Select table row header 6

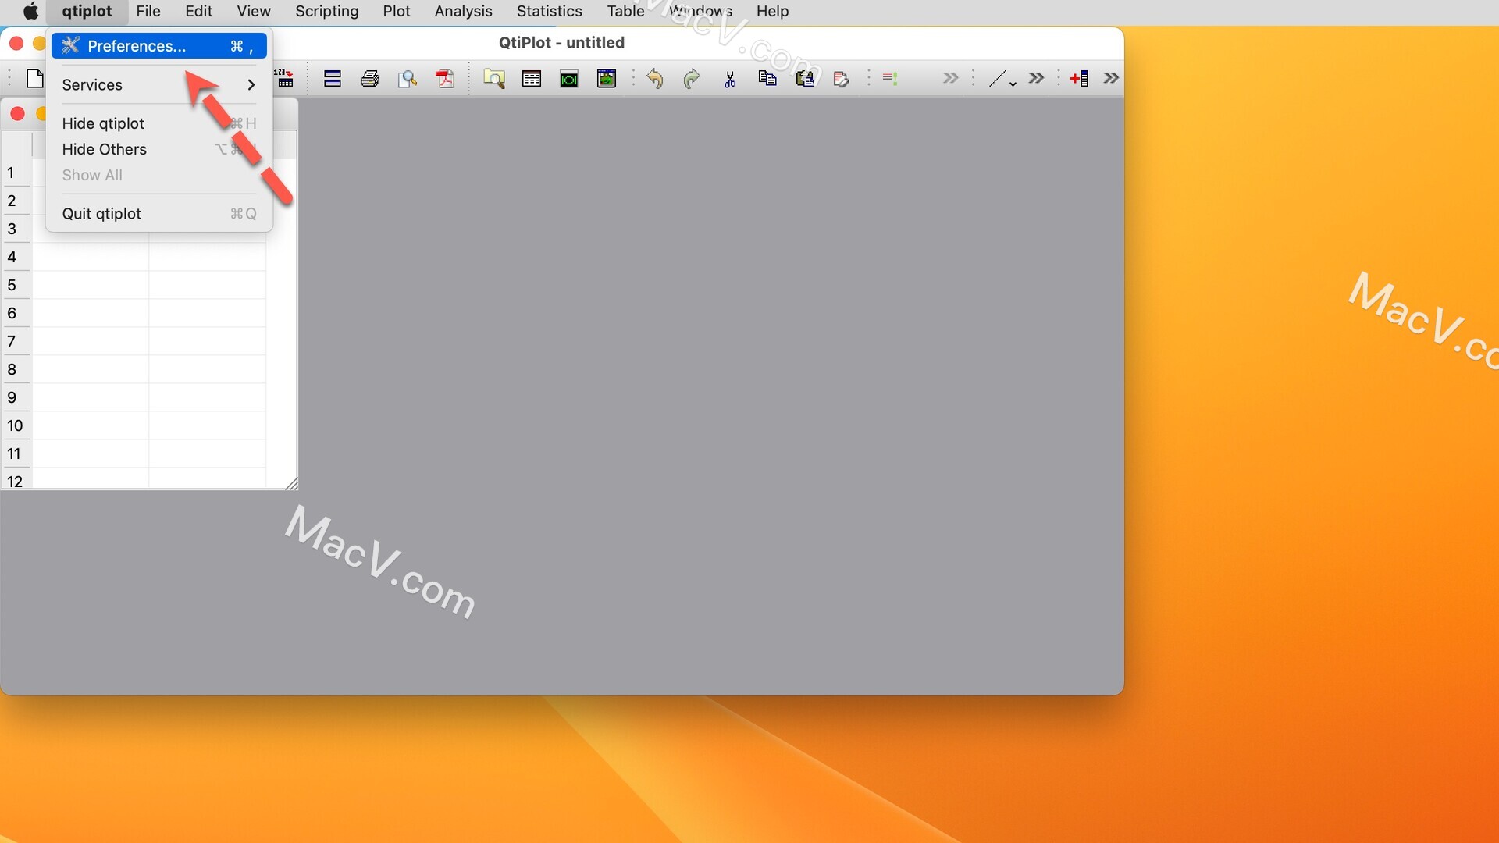15,313
